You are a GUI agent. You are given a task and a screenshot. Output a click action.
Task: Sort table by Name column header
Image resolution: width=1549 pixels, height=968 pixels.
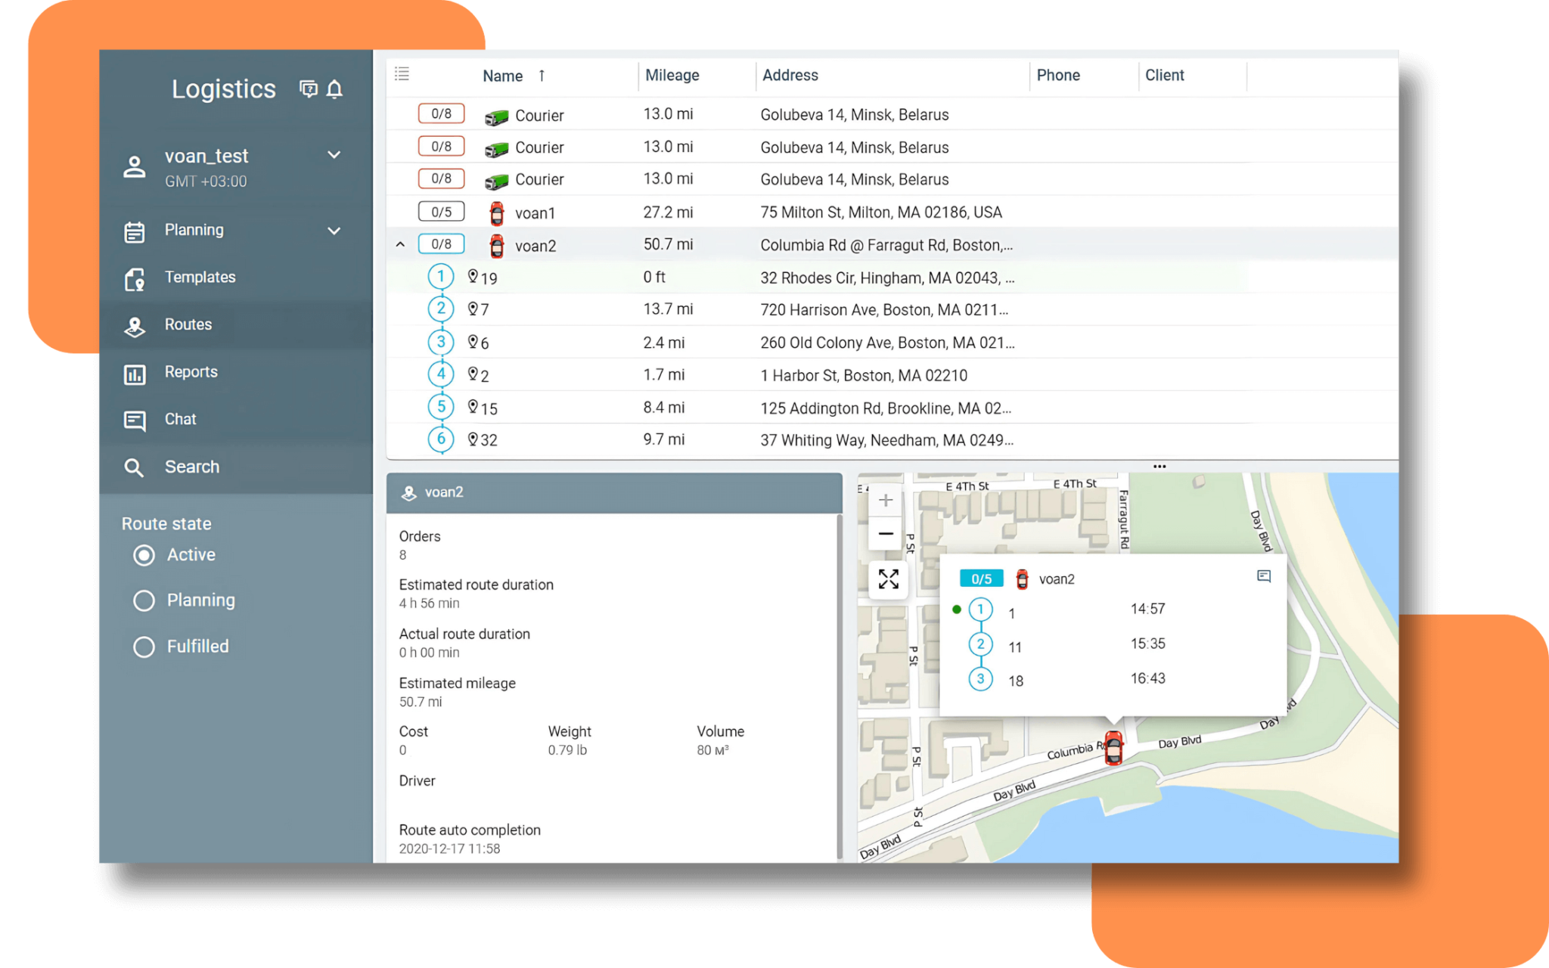tap(503, 76)
